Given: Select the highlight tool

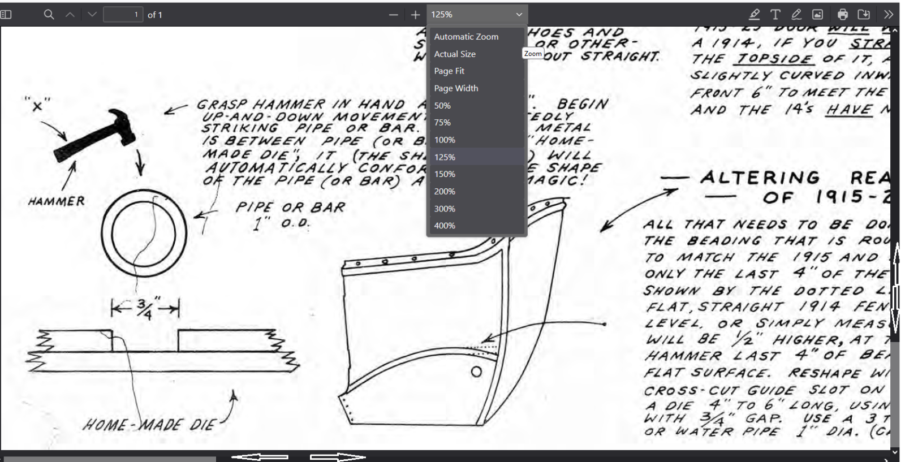Looking at the screenshot, I should pos(754,15).
